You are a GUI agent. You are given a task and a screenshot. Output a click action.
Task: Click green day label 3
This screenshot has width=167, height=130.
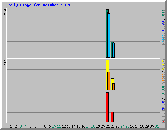(x=21, y=126)
